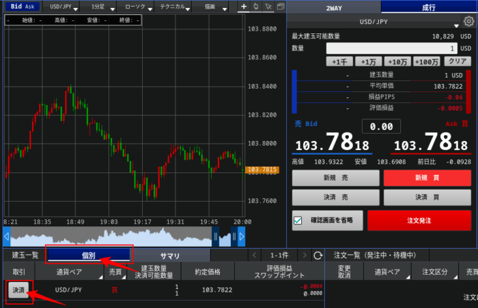Click the 数量 quantity input field

point(391,49)
